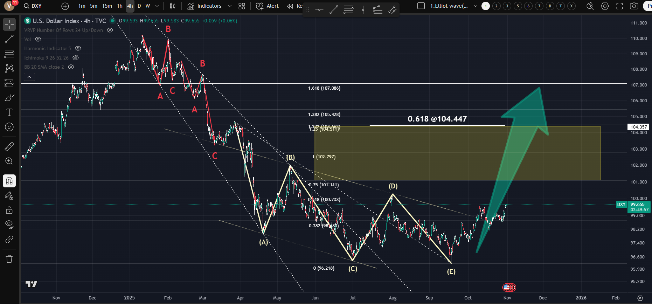
Task: Take a chart snapshot with camera icon
Action: (634, 6)
